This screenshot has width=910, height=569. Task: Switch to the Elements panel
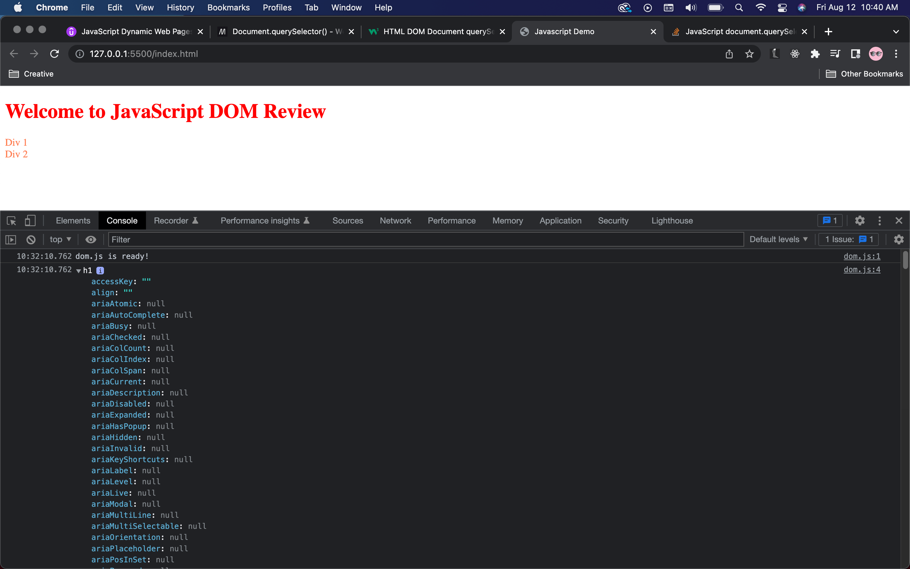(x=73, y=221)
